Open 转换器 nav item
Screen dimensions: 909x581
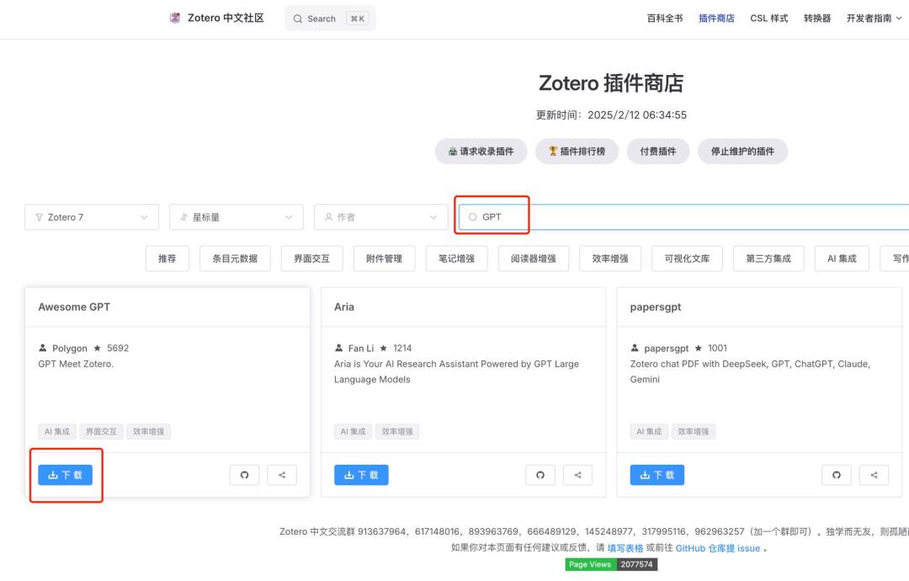817,19
